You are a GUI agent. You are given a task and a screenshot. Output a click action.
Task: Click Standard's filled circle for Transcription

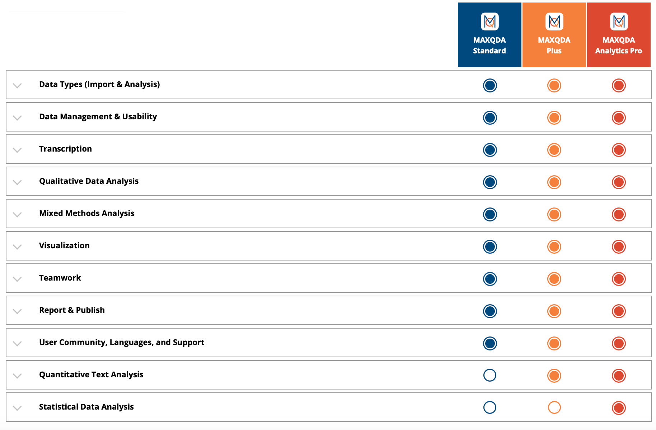tap(490, 150)
